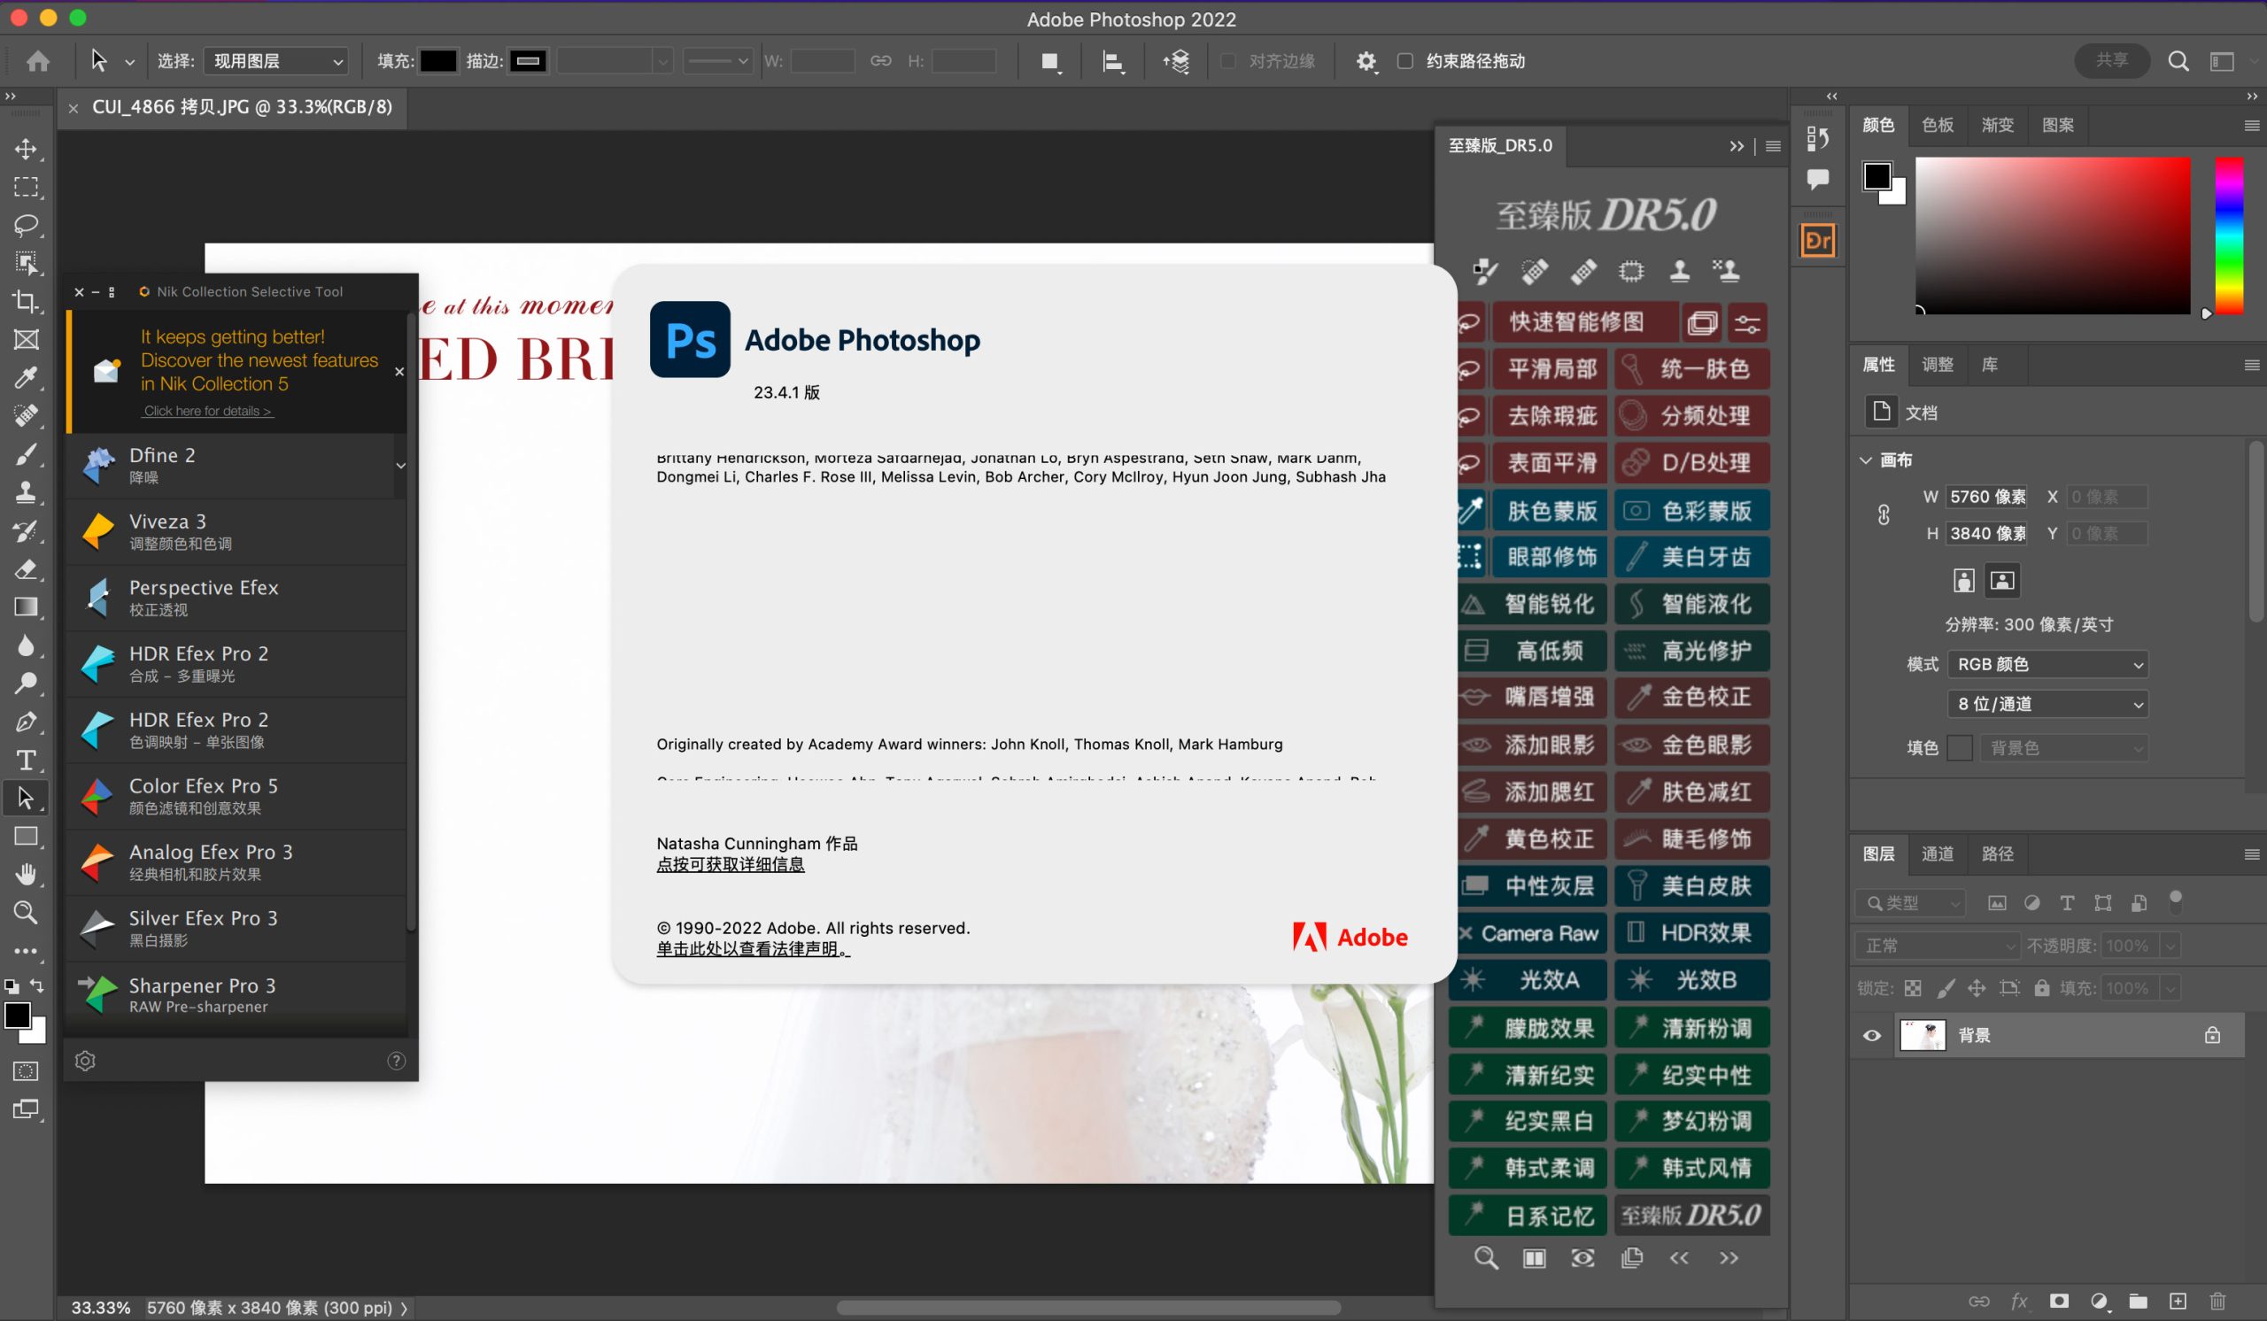Switch to the 色板 tab
Image resolution: width=2267 pixels, height=1321 pixels.
click(1937, 125)
